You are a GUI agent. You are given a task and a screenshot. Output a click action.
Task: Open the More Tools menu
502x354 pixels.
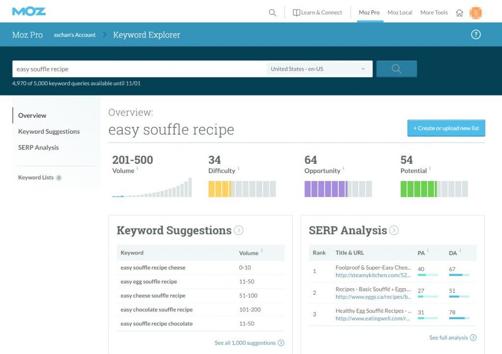(x=434, y=12)
